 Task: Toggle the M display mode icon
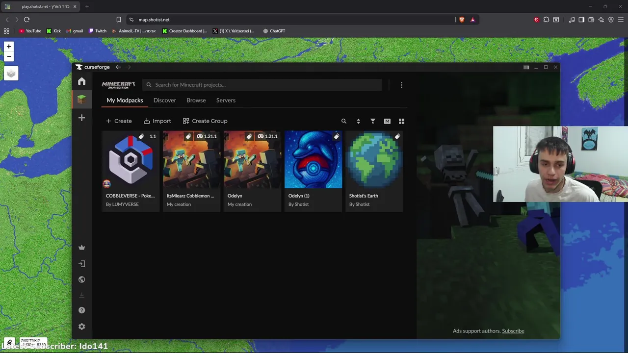click(387, 121)
